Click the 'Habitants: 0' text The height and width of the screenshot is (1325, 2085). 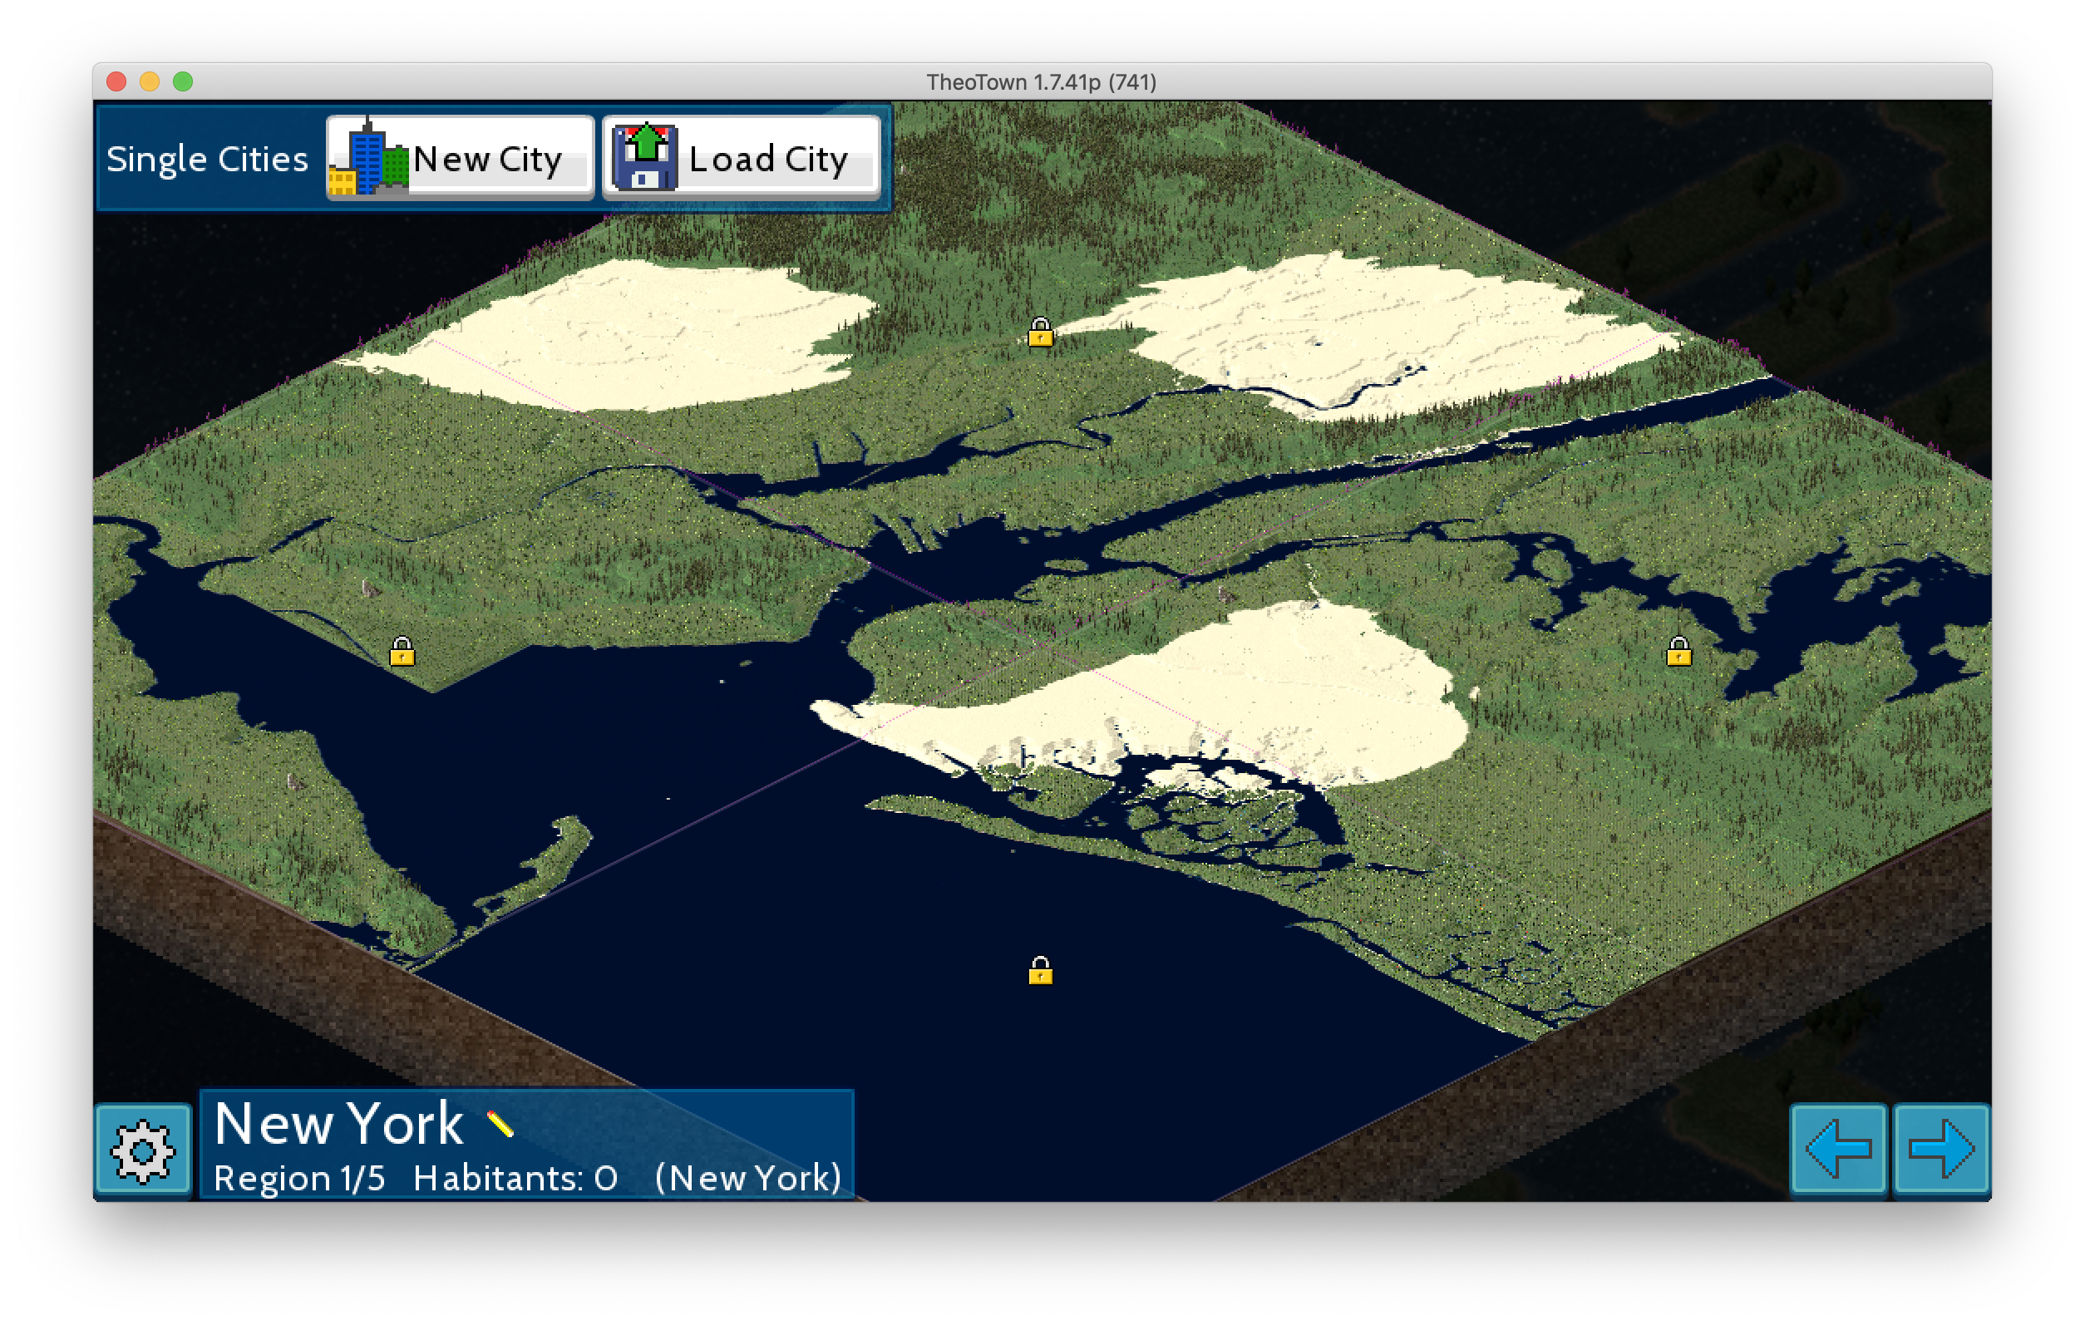[x=515, y=1179]
